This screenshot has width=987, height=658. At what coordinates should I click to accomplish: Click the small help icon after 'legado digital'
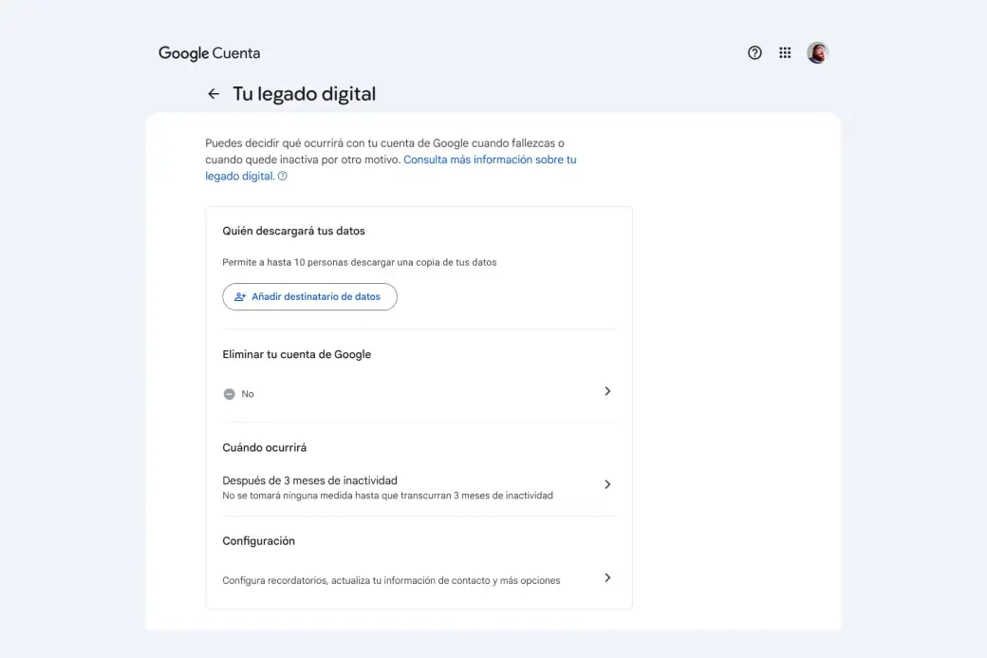click(x=283, y=177)
